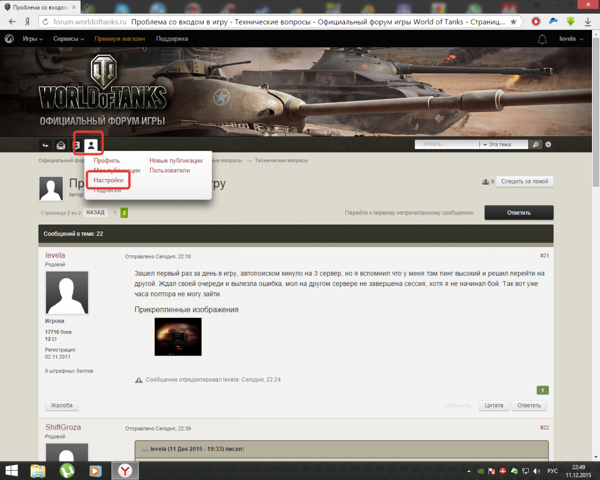
Task: Click the Цитата button on post #21
Action: point(494,405)
